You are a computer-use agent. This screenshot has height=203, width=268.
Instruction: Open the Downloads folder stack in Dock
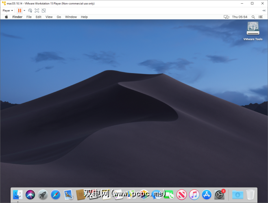pos(237,194)
